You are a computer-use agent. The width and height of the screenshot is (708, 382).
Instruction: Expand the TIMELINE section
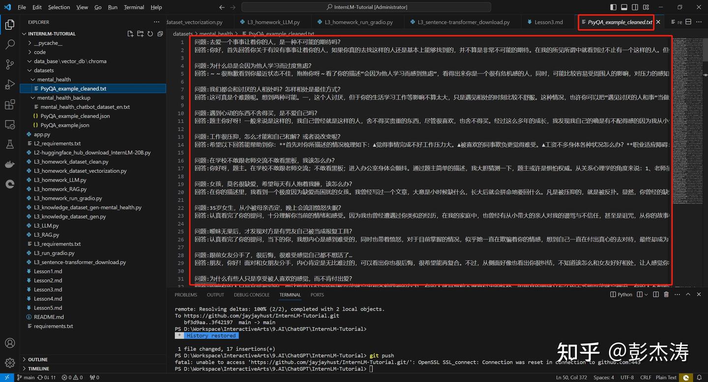point(38,368)
